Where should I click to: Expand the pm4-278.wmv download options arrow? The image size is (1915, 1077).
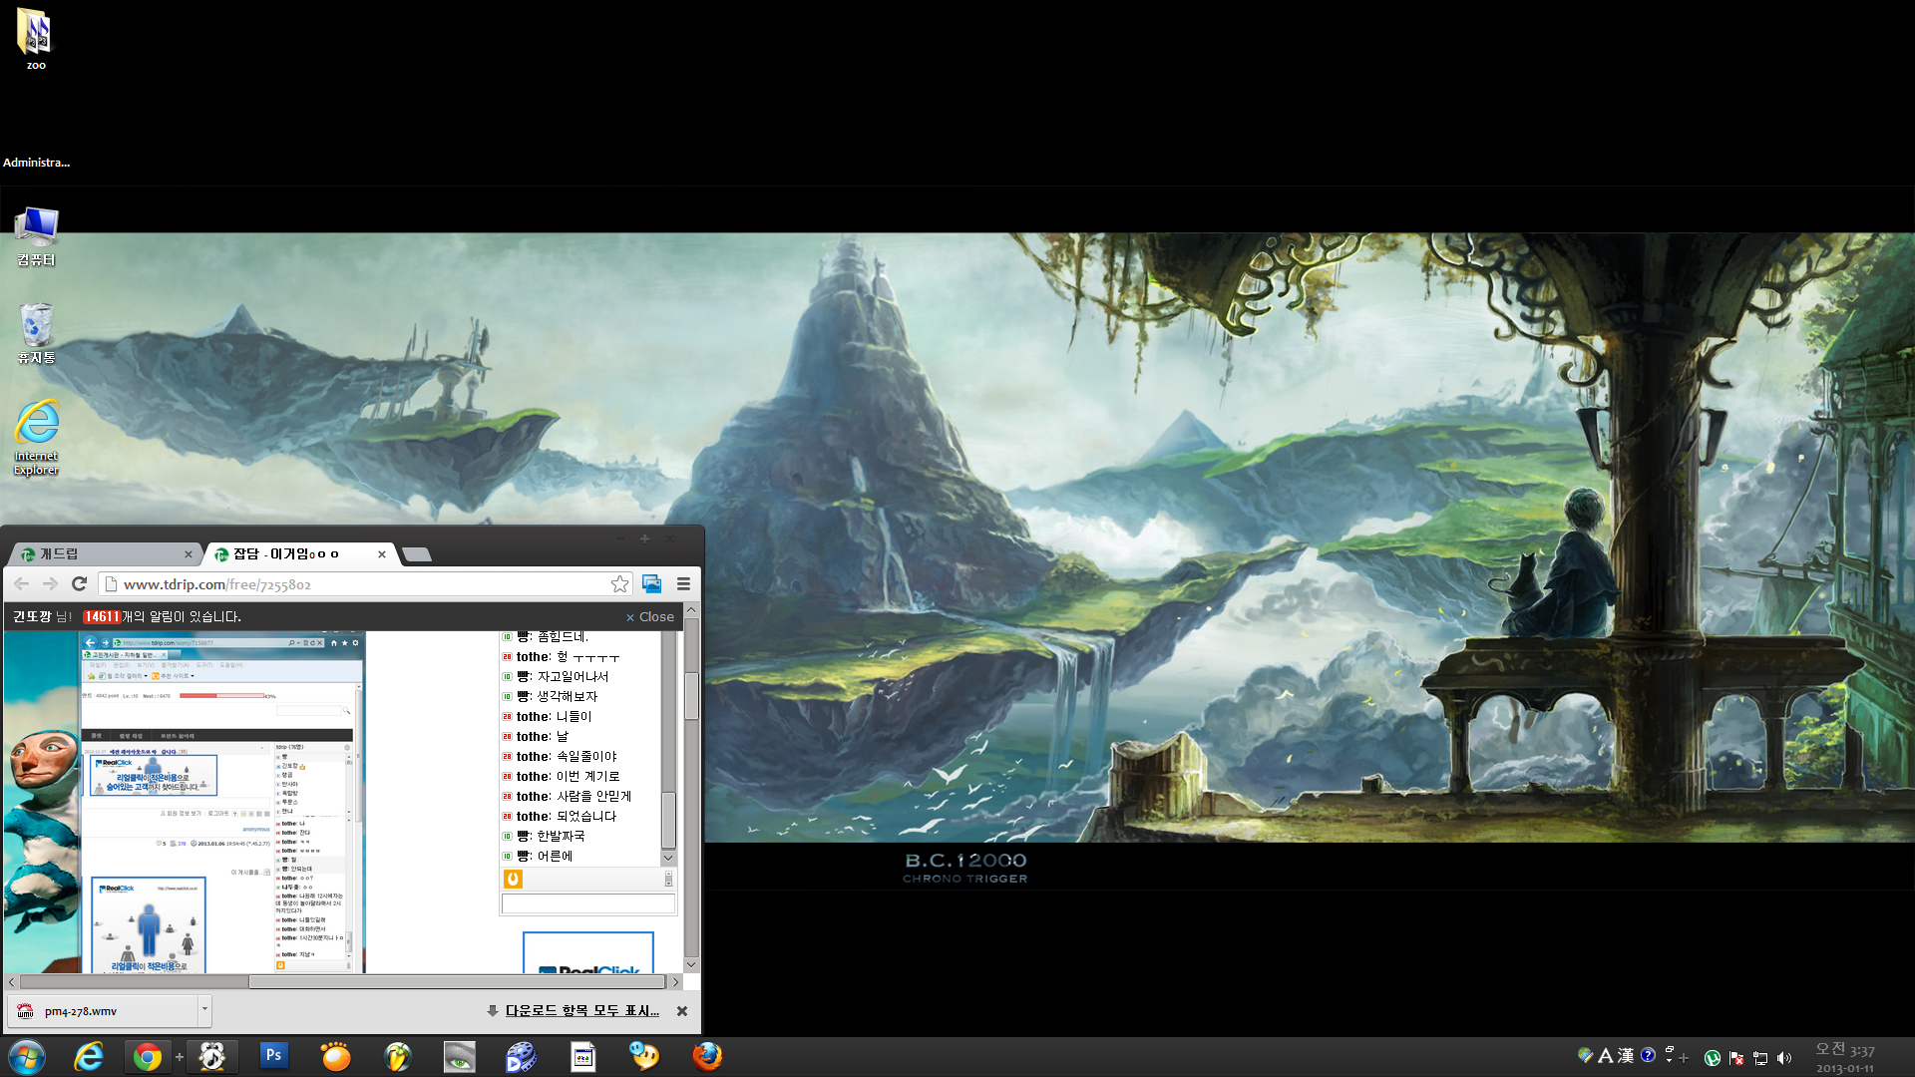(x=204, y=1009)
